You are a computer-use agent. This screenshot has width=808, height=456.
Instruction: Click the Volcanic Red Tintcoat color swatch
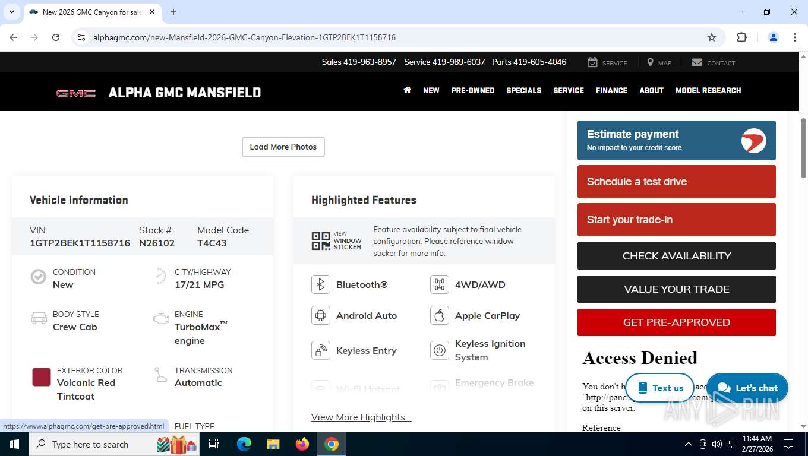tap(42, 377)
